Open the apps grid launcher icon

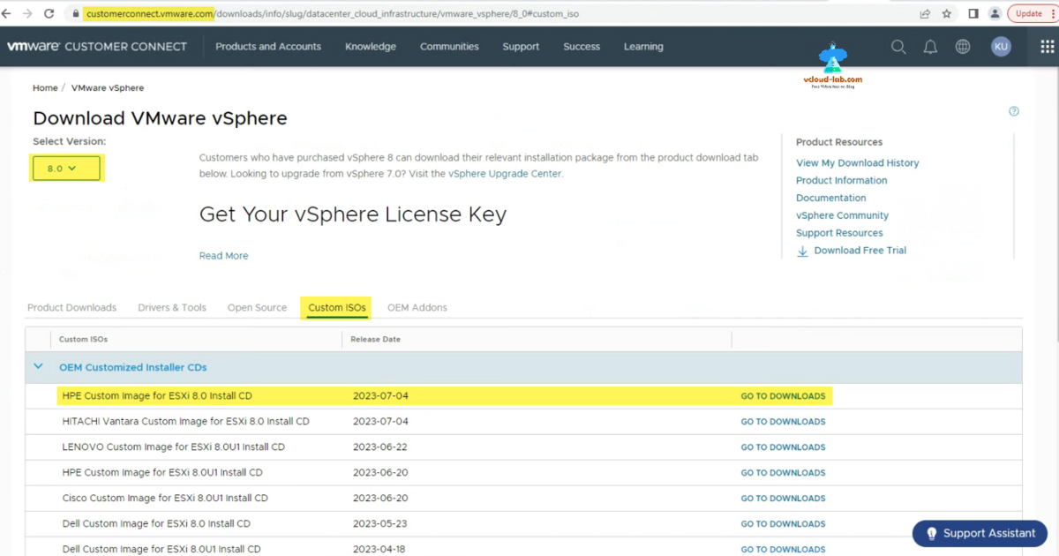click(x=1047, y=47)
